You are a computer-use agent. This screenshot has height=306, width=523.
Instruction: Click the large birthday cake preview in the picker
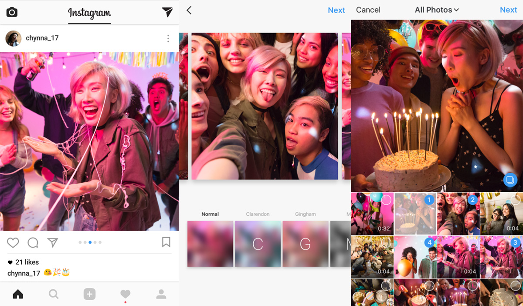pos(437,105)
